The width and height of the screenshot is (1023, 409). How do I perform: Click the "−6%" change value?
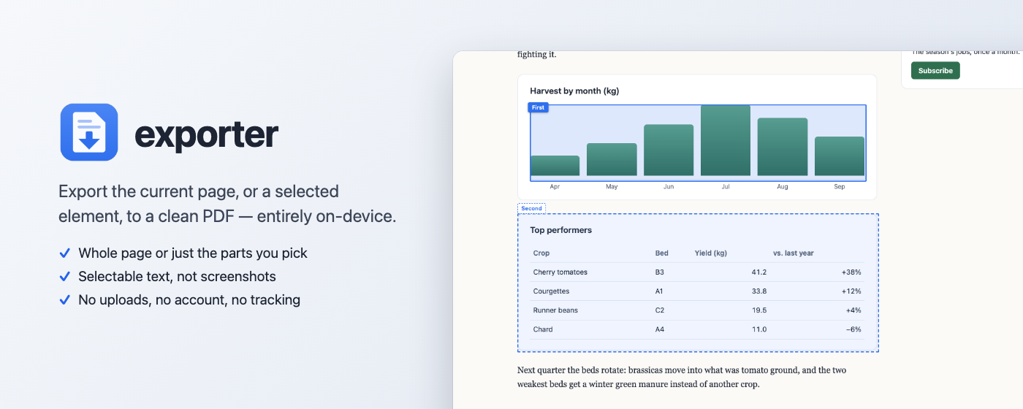click(x=853, y=329)
